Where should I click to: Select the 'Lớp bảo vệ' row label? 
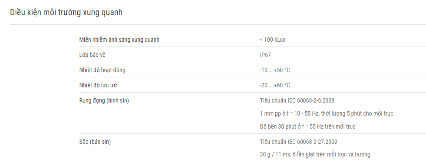[x=92, y=55]
